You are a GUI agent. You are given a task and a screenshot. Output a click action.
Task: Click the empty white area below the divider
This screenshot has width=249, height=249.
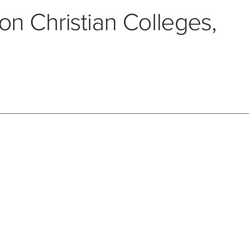(124, 181)
